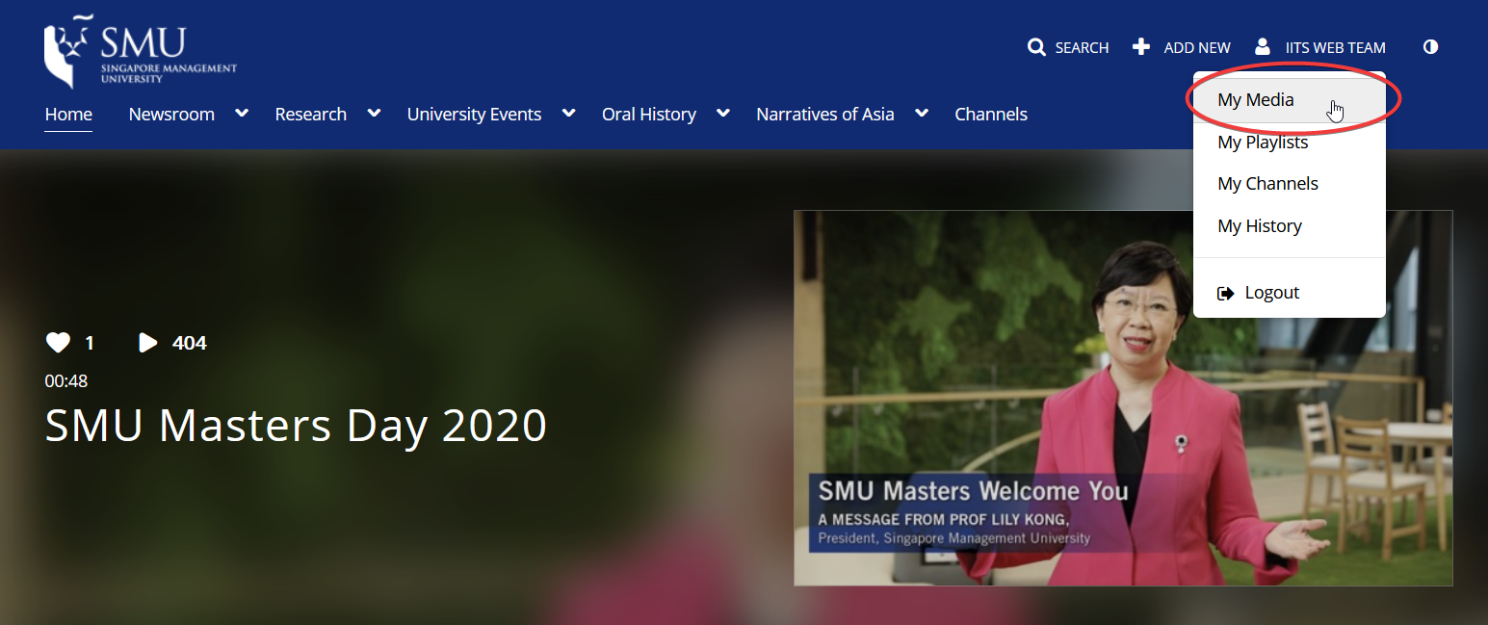Click the Prof Lily Kong video thumbnail

tap(1123, 398)
